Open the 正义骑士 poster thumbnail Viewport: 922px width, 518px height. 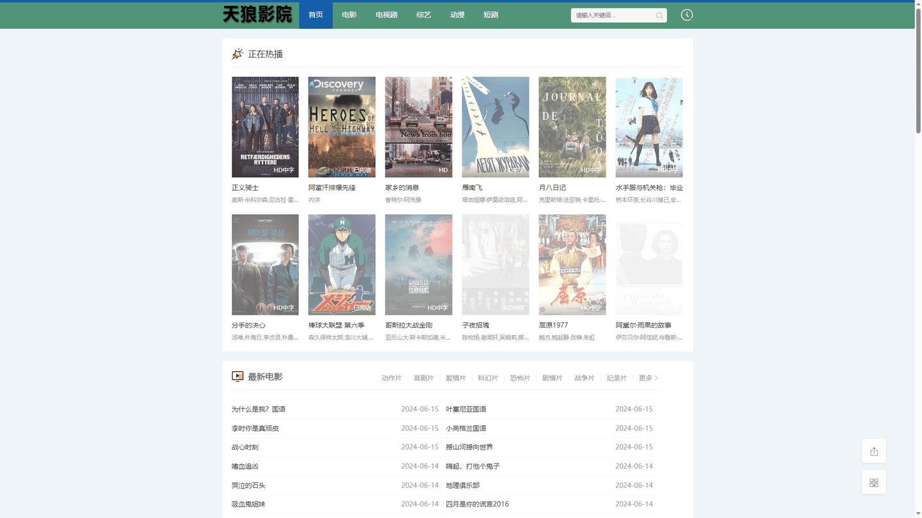265,127
